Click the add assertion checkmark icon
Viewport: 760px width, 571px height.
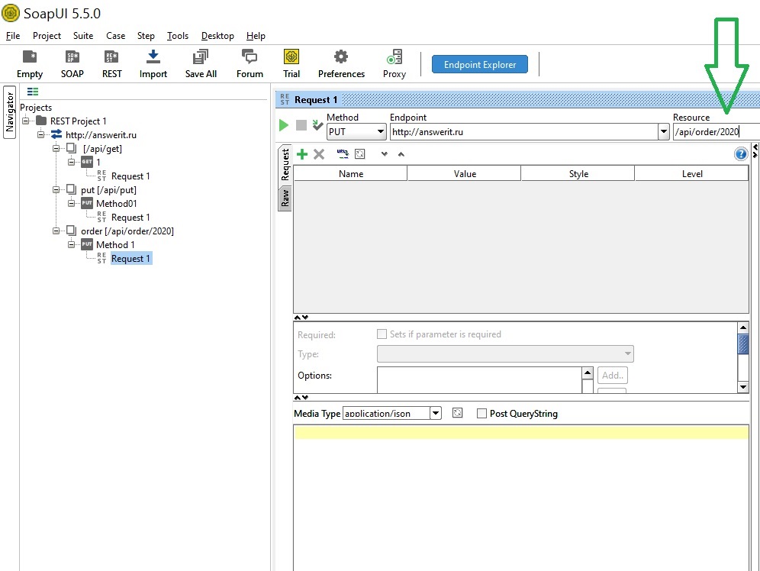click(317, 125)
